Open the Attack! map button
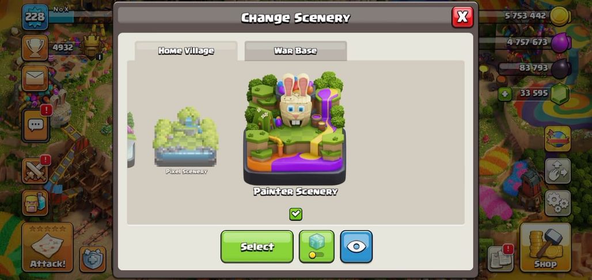The image size is (592, 280). [48, 247]
